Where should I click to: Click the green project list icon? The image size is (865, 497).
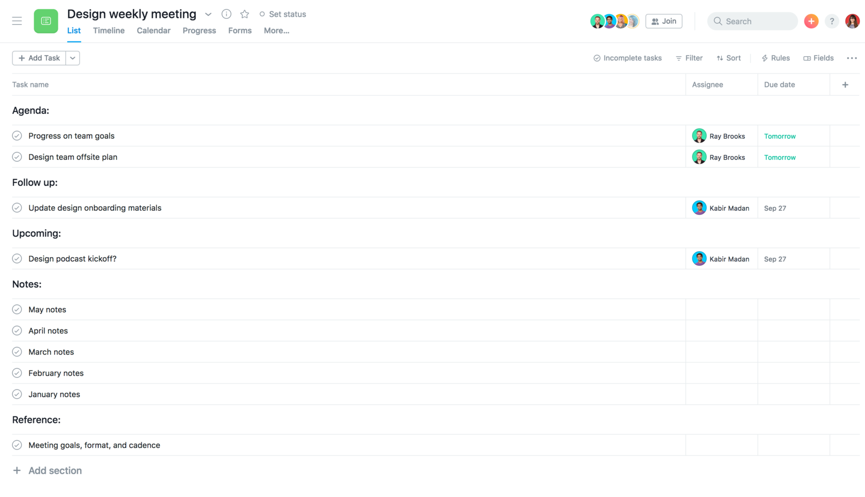46,21
